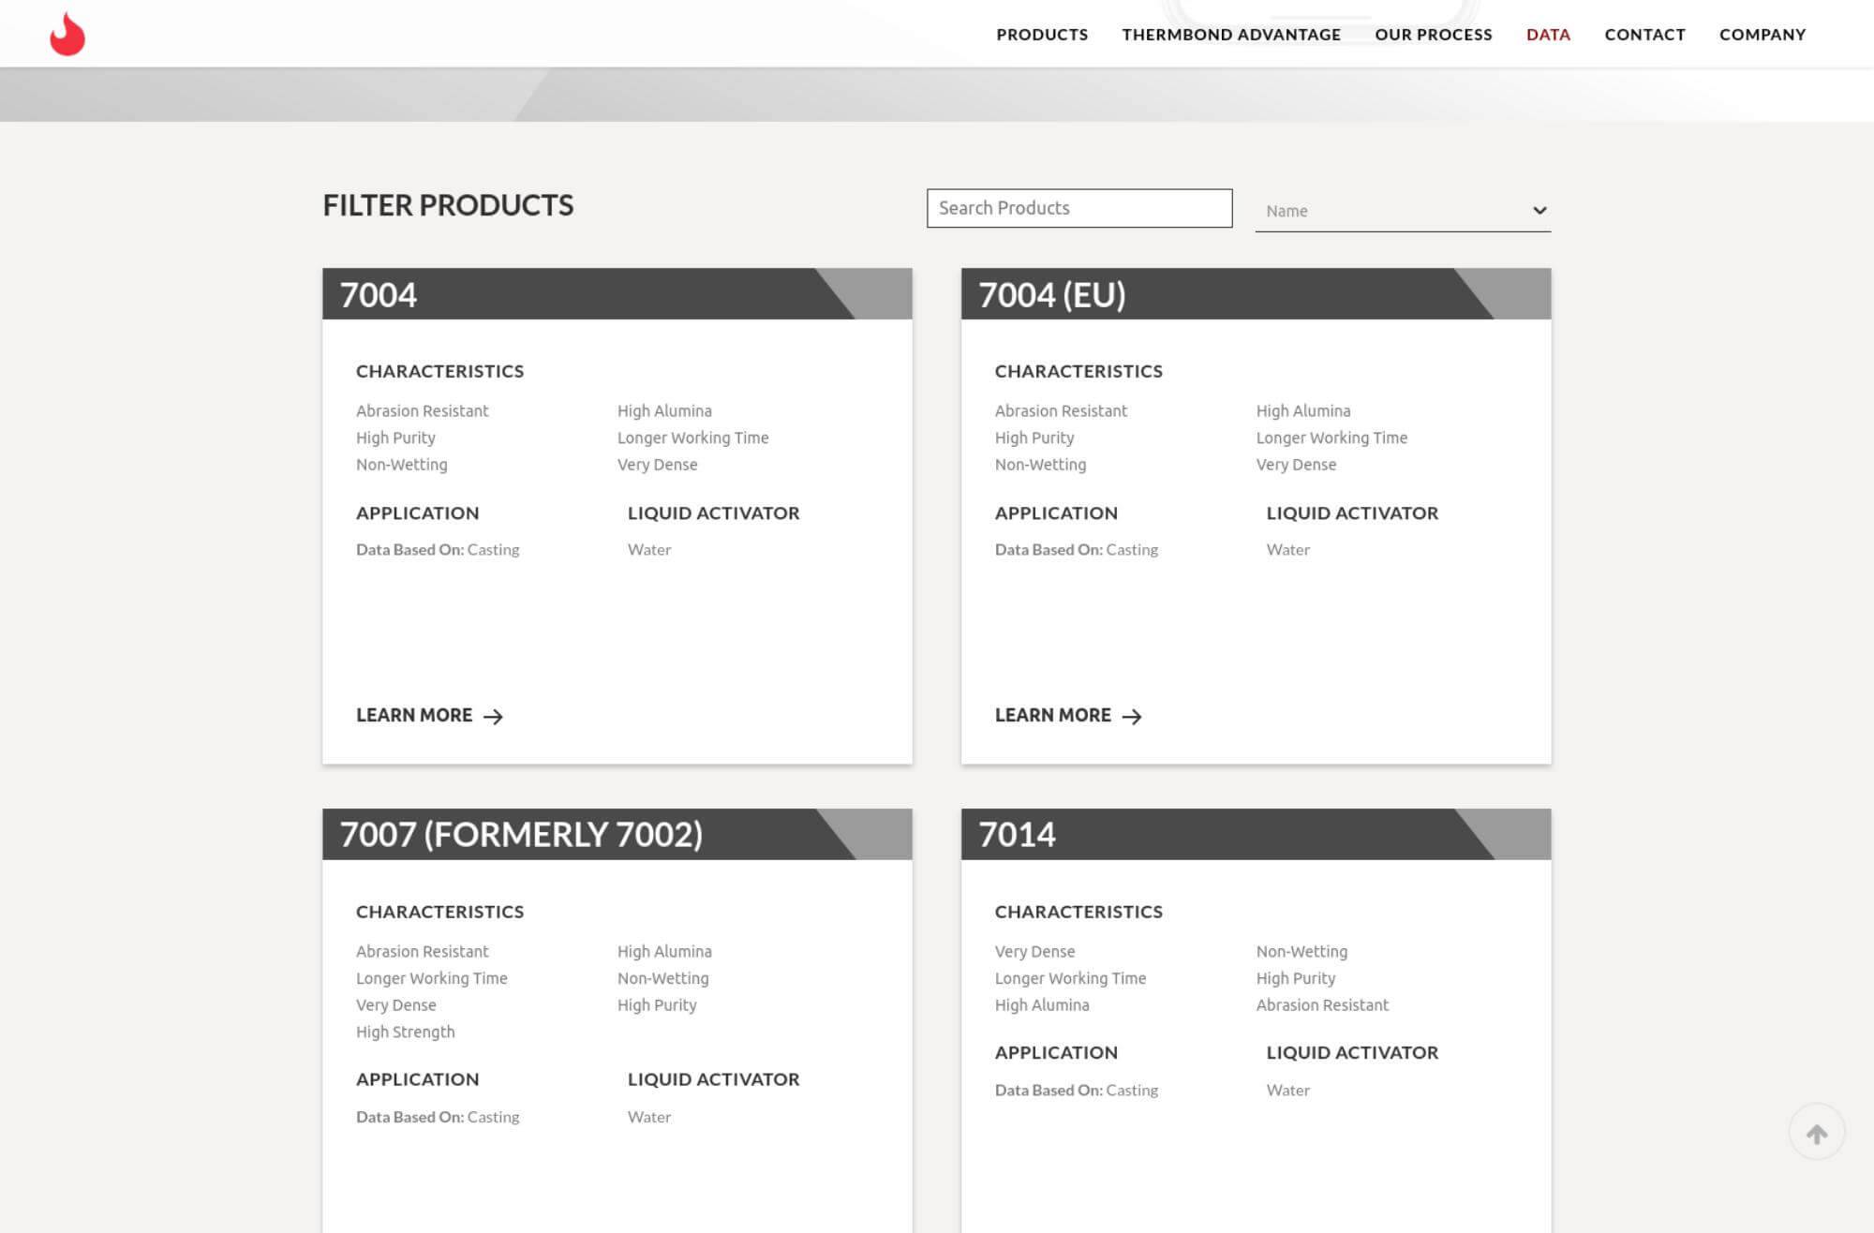1874x1233 pixels.
Task: Click Non-Wetting in the 7004 (EU) card
Action: pyautogui.click(x=1040, y=465)
